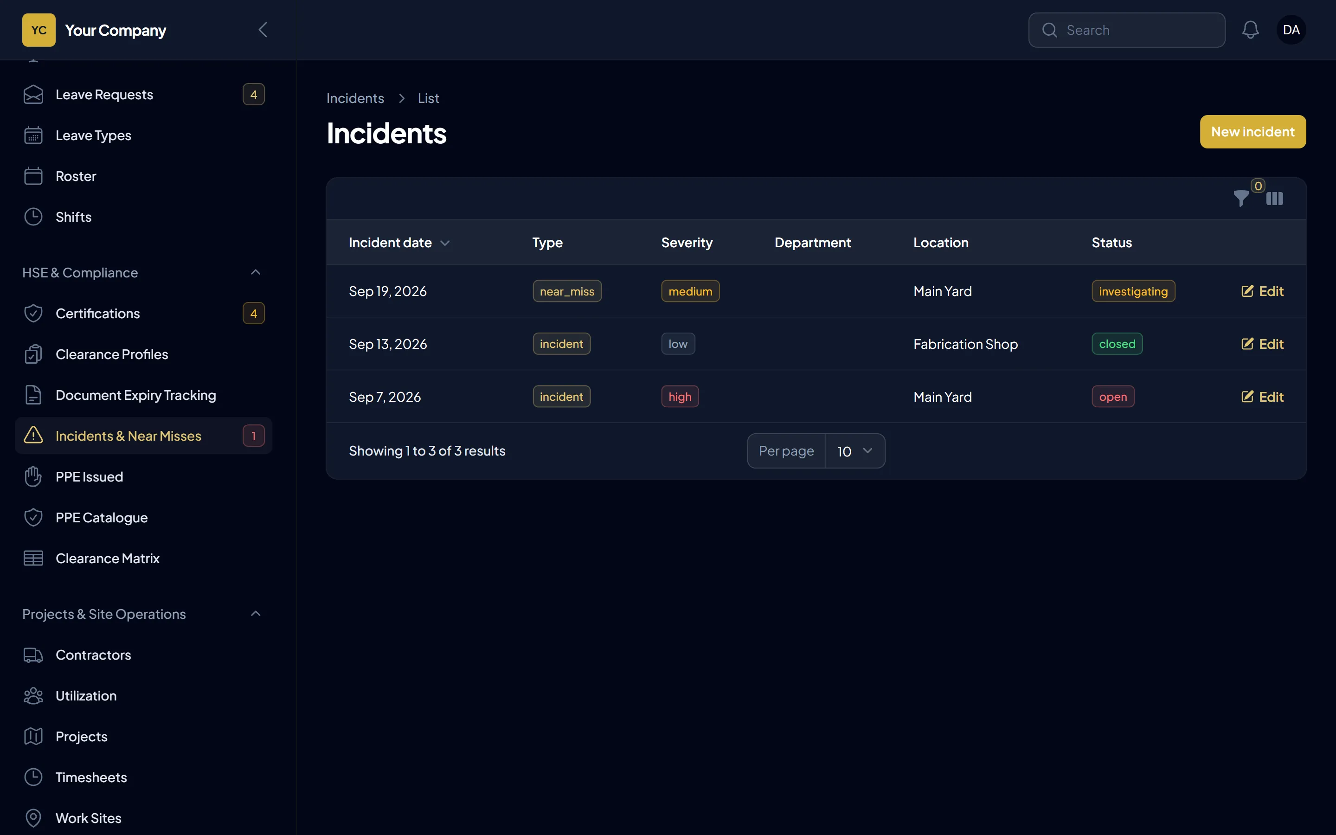Click the PPE Issued hand icon
Screen dimensions: 1336x835
pyautogui.click(x=33, y=476)
